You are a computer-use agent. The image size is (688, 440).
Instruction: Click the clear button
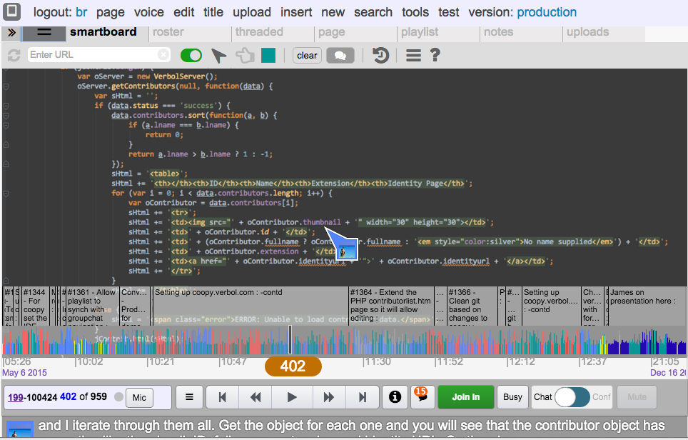pos(307,56)
